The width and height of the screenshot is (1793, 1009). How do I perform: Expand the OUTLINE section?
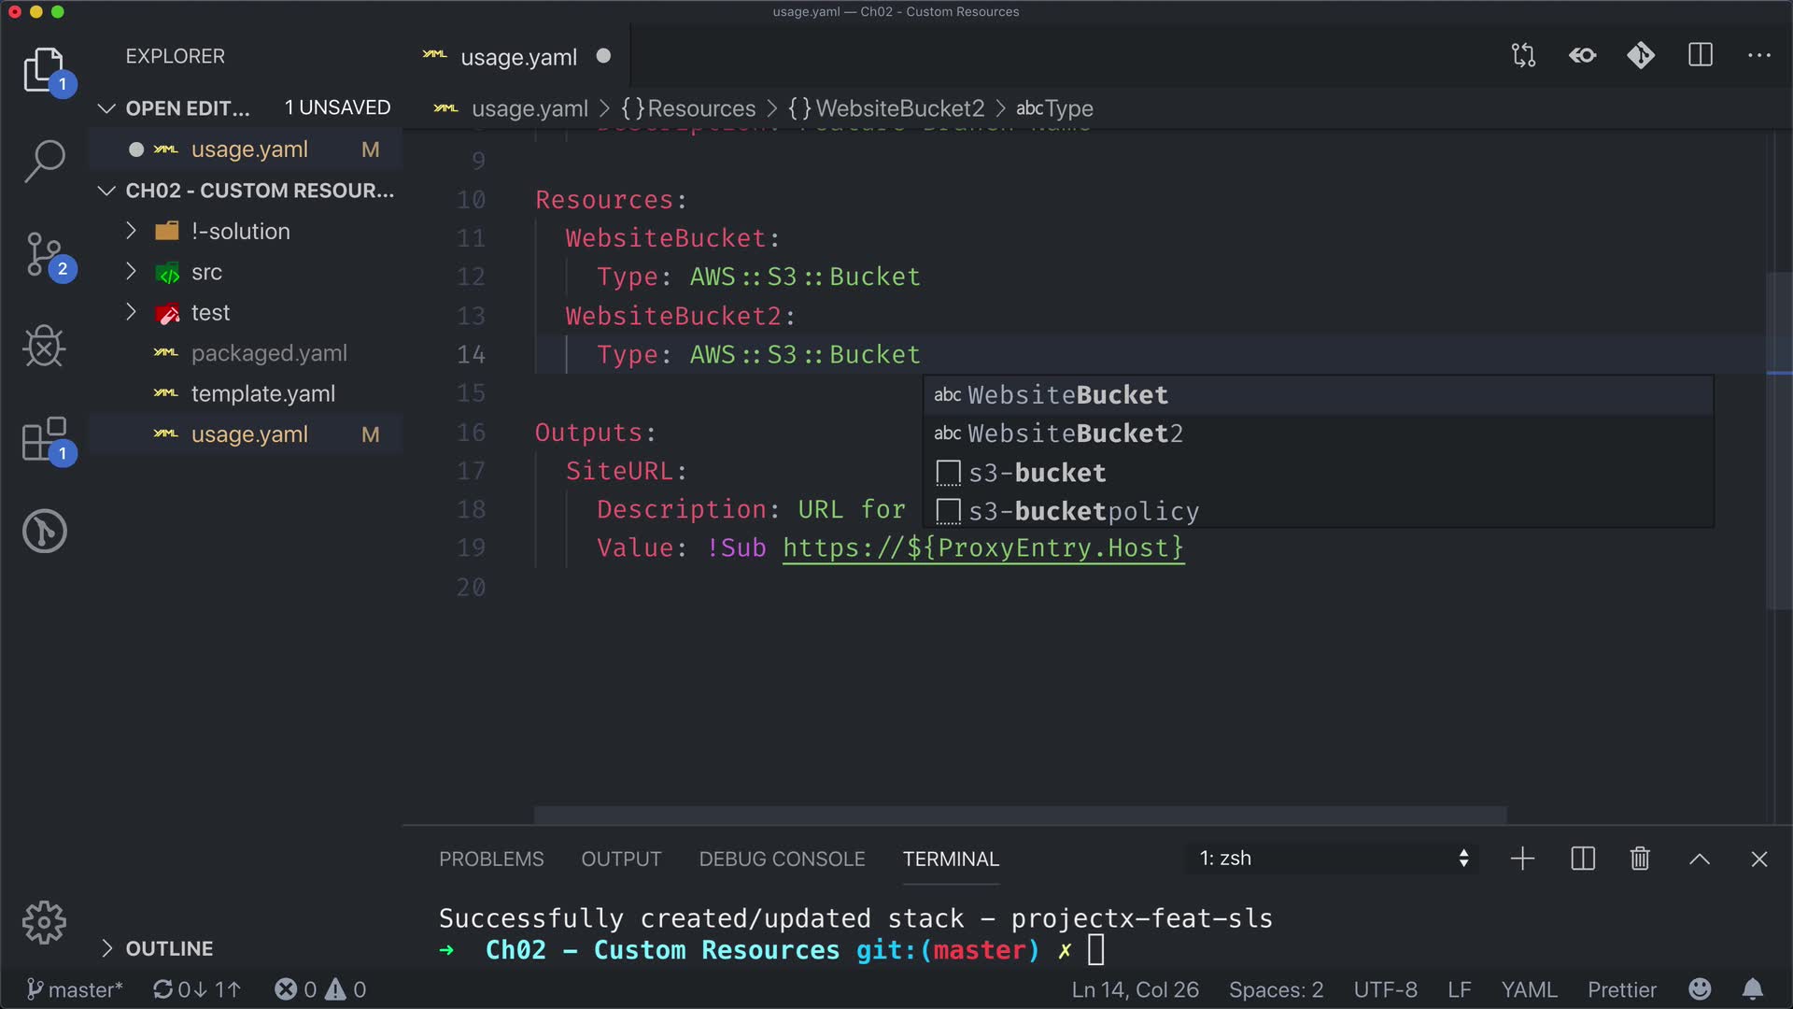click(x=169, y=948)
